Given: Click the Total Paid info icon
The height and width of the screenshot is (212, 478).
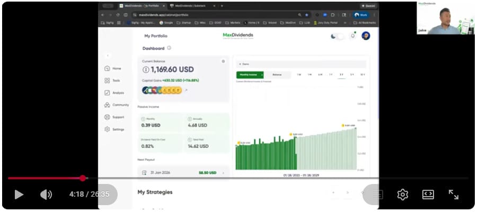Looking at the screenshot, I should [190, 140].
